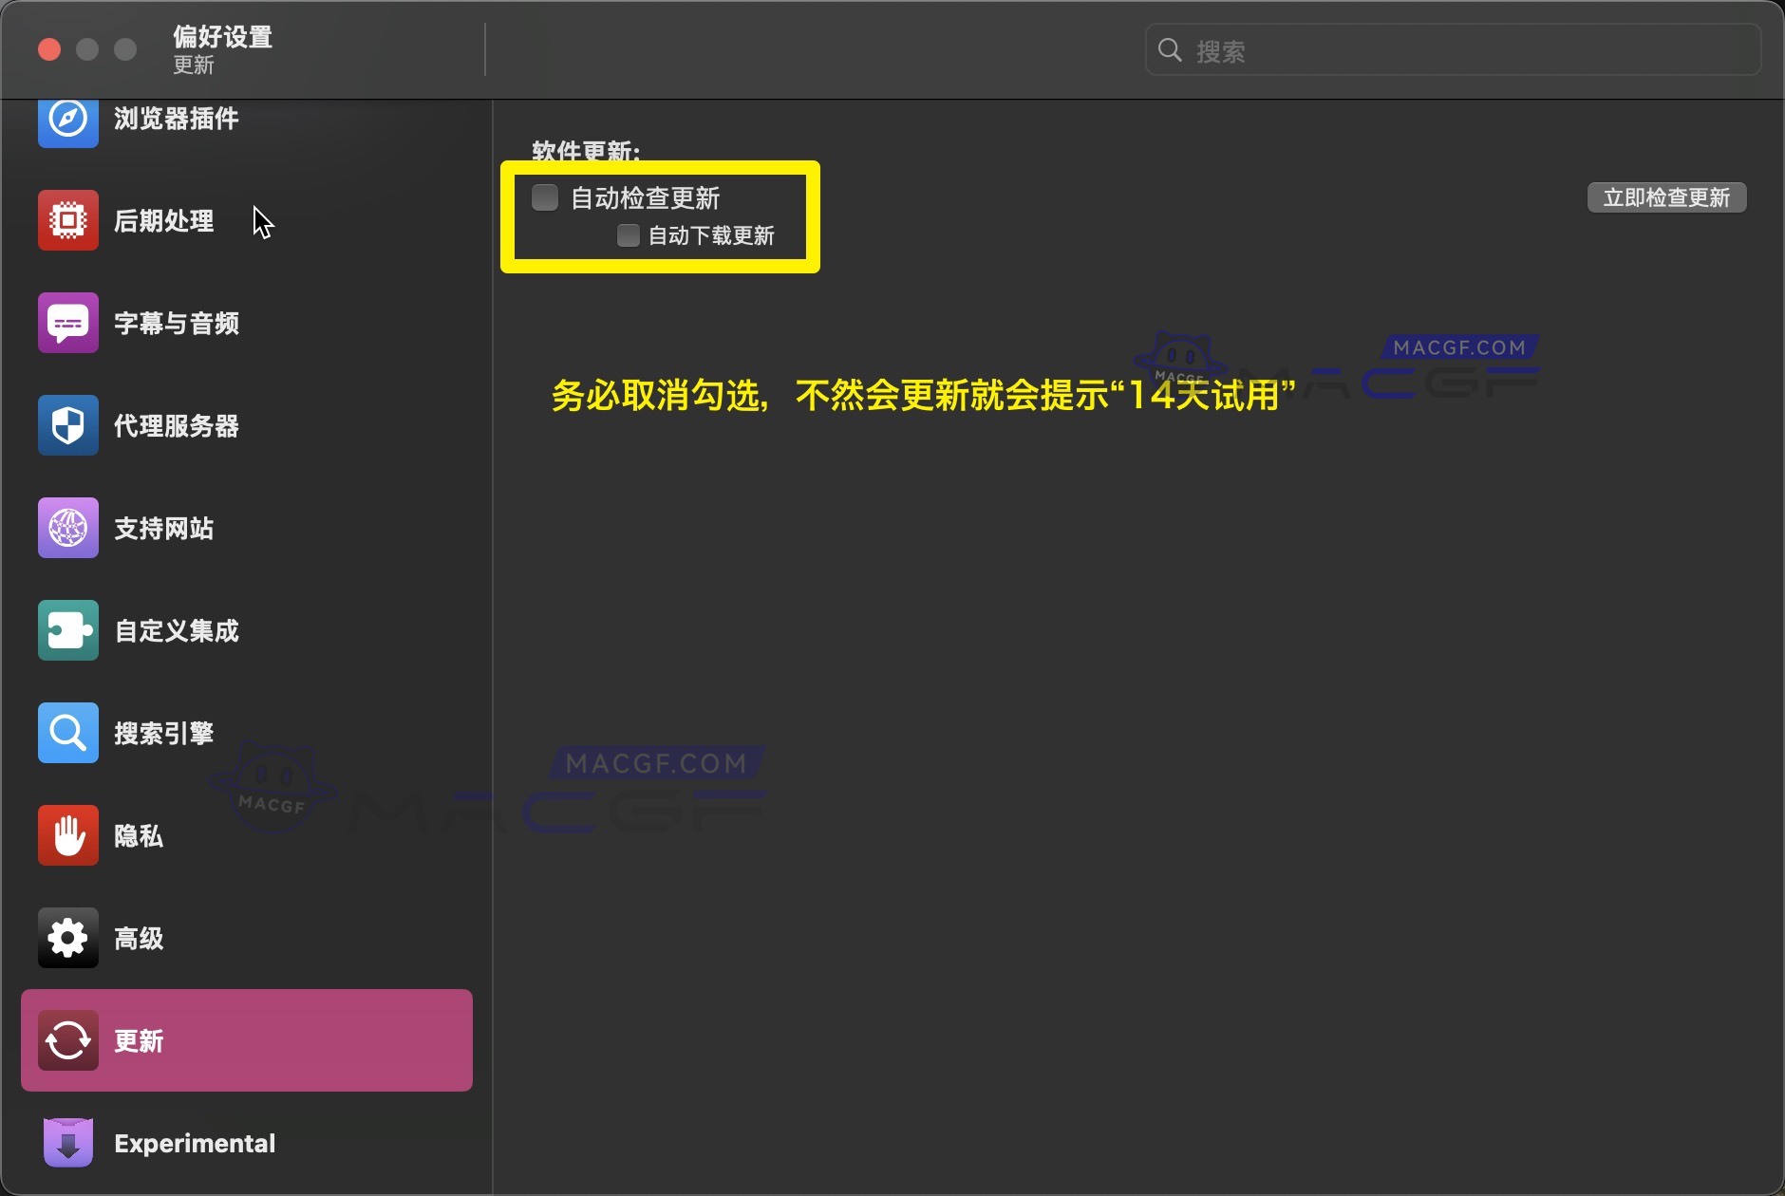Select the Experimental flask icon

coord(66,1142)
